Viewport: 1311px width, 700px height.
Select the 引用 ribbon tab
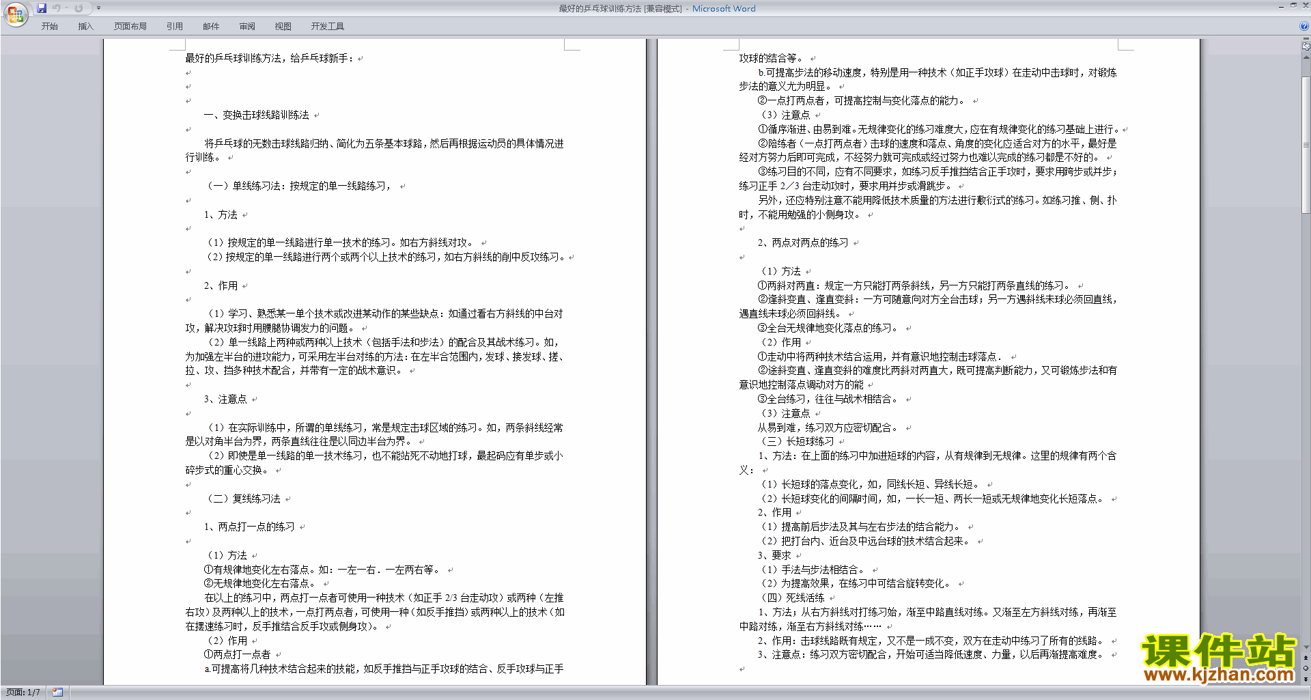point(175,27)
